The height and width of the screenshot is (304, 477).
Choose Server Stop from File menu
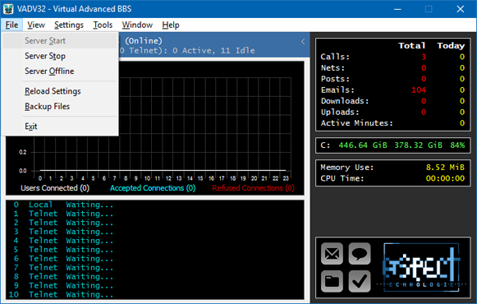coord(60,56)
